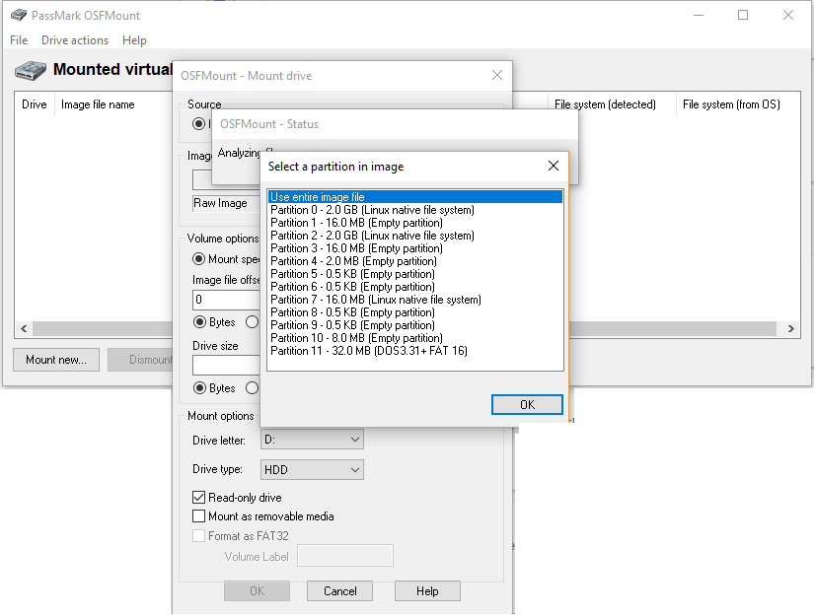Click the Drive column header
This screenshot has height=616, width=815.
(35, 104)
